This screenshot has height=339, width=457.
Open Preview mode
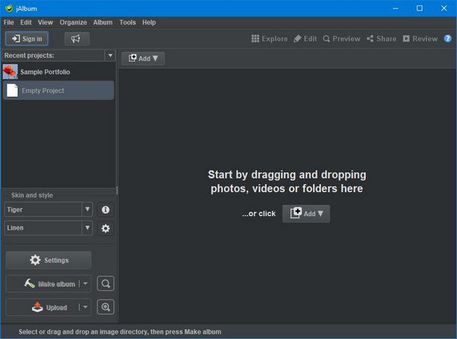[x=341, y=39]
